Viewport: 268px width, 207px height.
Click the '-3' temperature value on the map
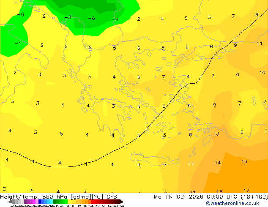point(68,17)
